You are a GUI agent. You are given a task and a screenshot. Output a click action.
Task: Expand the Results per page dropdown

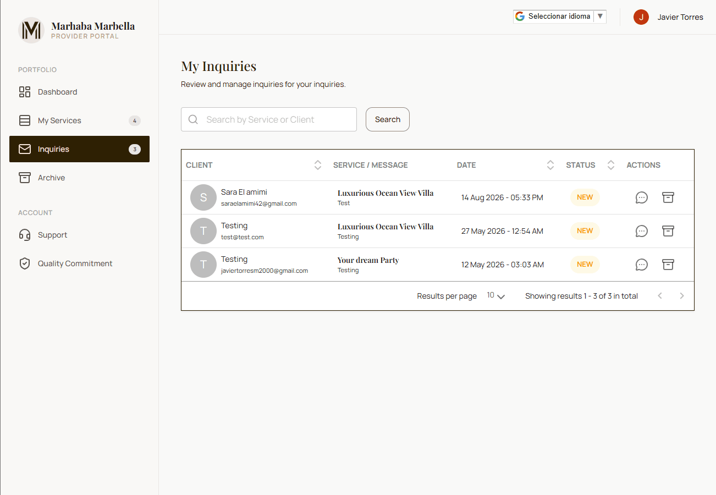point(496,296)
